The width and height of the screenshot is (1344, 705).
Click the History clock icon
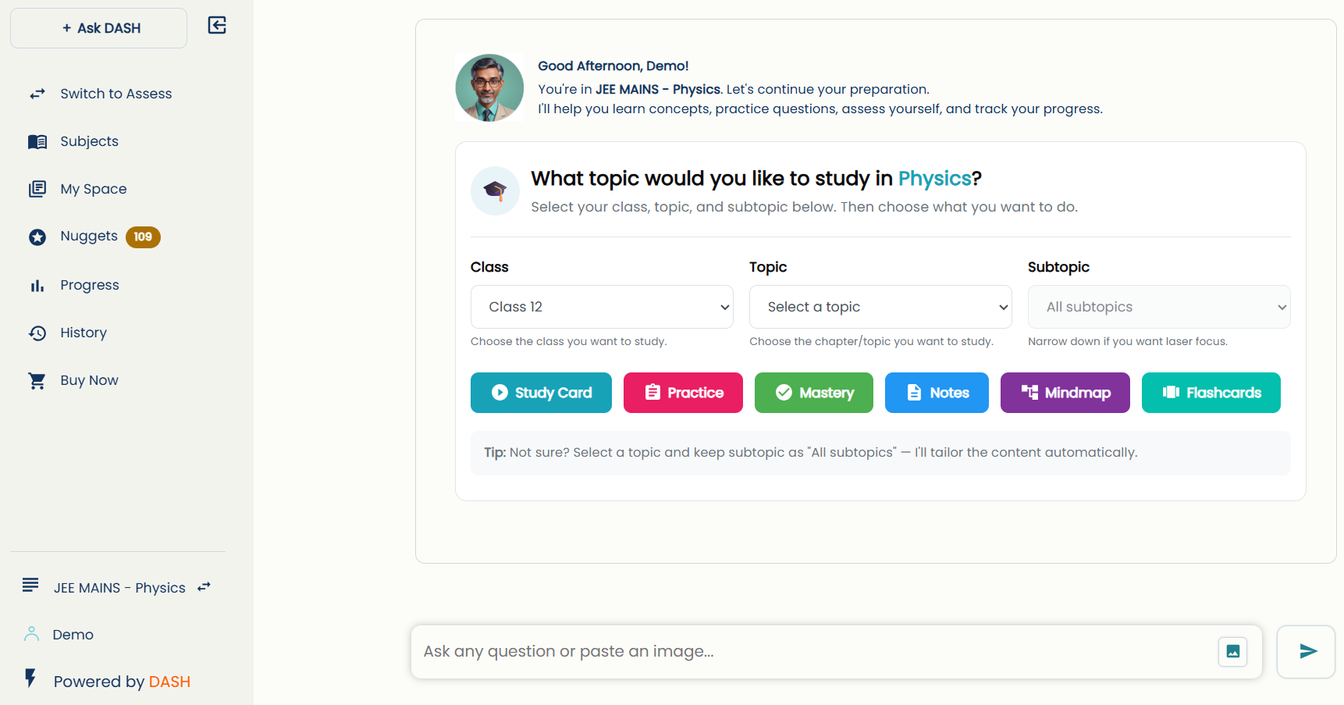click(37, 333)
